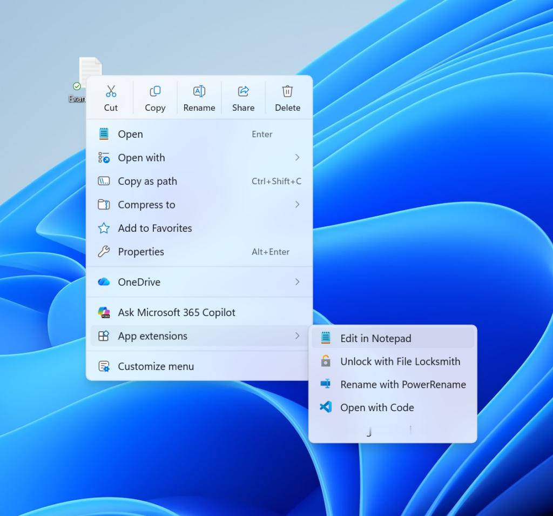Click the zipped folder icon for Compress to

pyautogui.click(x=104, y=205)
